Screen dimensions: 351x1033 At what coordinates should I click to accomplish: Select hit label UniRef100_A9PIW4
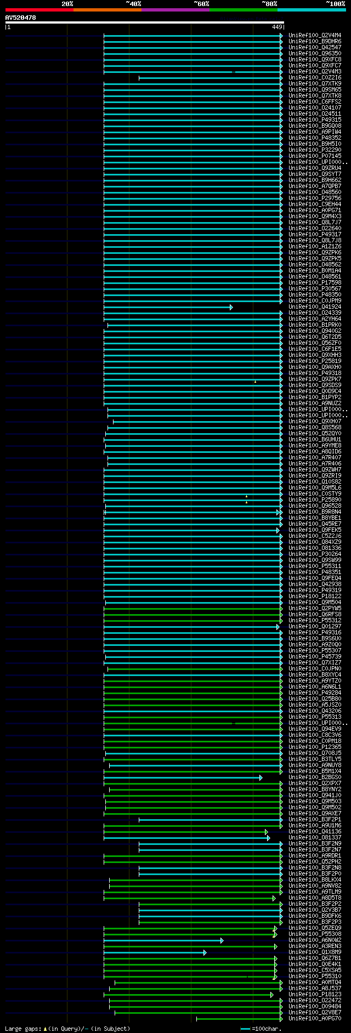point(315,132)
